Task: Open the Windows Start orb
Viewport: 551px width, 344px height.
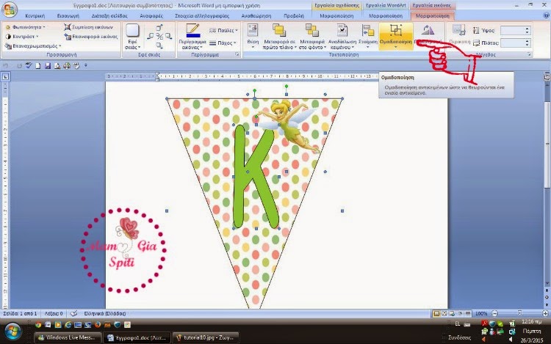Action: [12, 331]
